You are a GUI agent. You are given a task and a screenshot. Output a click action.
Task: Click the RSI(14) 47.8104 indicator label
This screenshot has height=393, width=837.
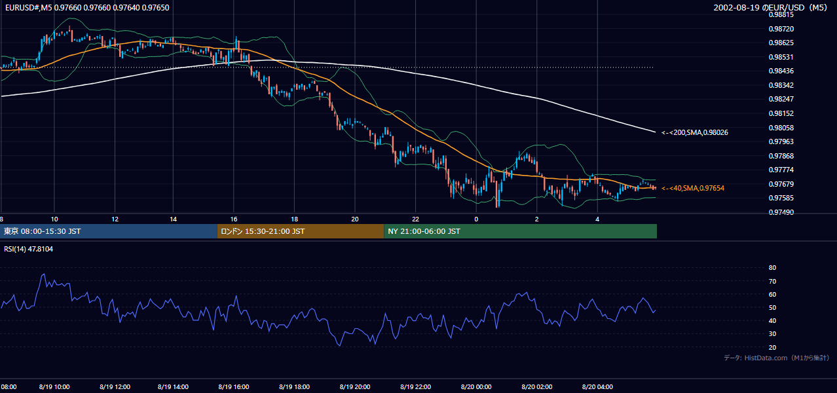(29, 249)
